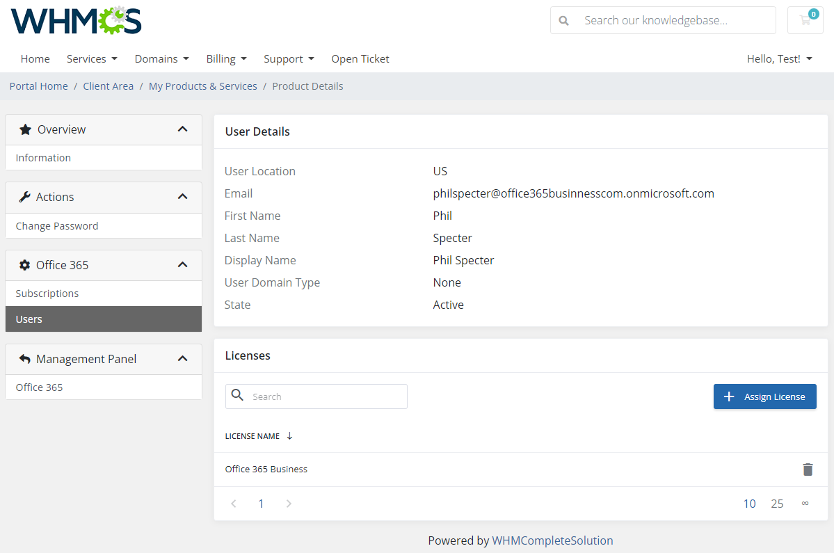Show 25 entries per page
This screenshot has height=553, width=834.
(x=777, y=504)
